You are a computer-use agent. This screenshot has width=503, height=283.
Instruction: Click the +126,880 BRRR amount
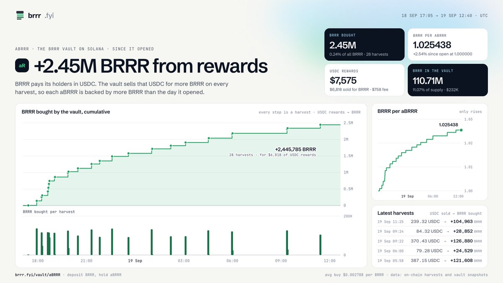(466, 241)
